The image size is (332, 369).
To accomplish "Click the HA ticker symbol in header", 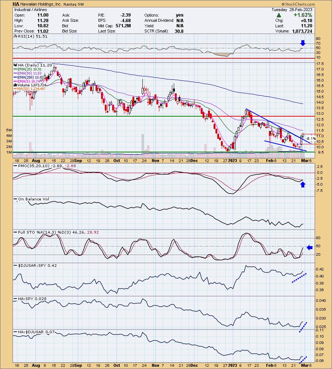I will click(16, 4).
